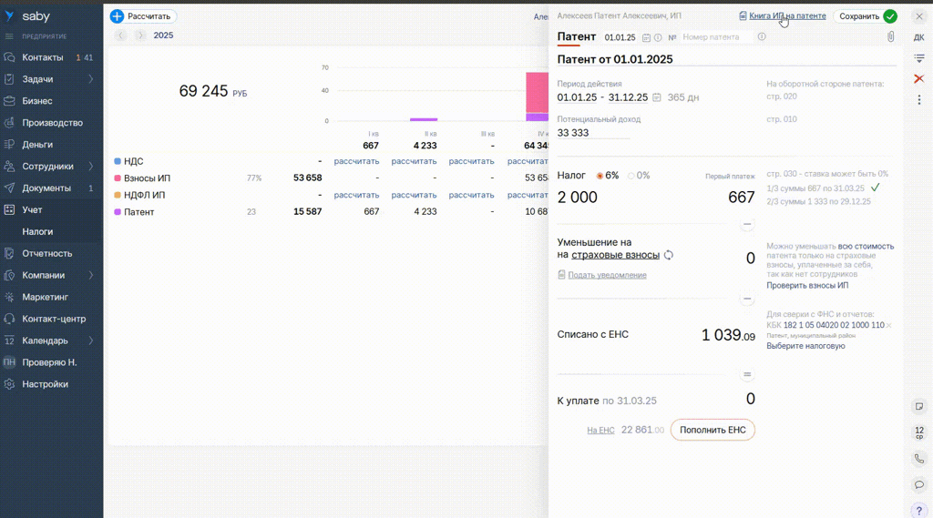Open the help question mark icon
933x518 pixels.
[x=918, y=510]
